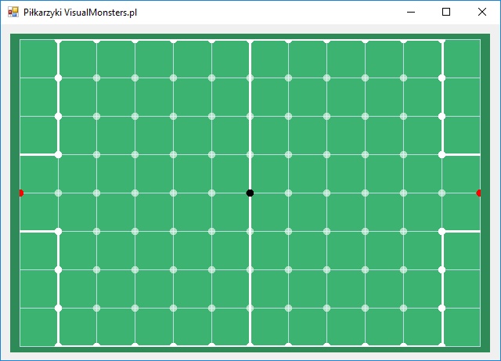Click the white lower goalpost node of the right goal

click(442, 231)
